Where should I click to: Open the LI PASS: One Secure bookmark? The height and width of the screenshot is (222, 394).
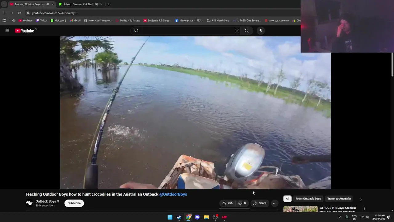247,21
